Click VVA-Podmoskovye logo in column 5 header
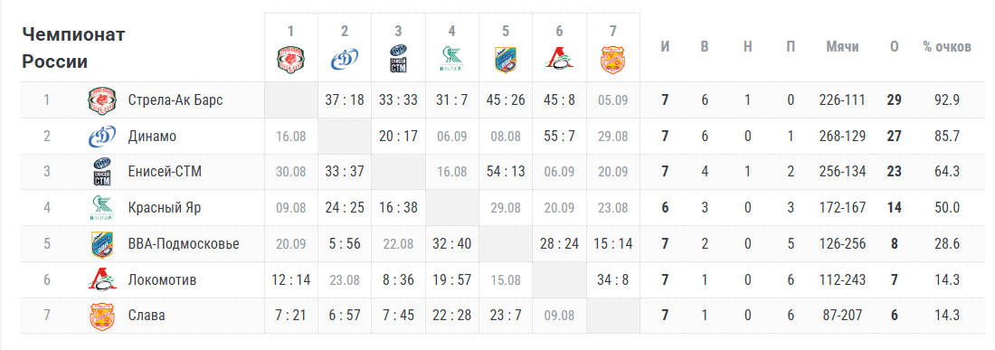This screenshot has height=350, width=995. tap(506, 60)
